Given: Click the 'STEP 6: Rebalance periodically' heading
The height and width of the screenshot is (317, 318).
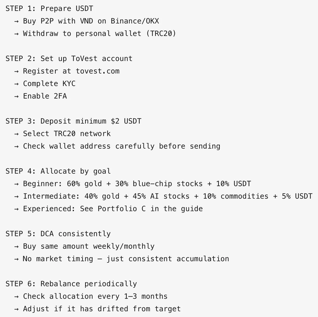Looking at the screenshot, I should coord(71,284).
